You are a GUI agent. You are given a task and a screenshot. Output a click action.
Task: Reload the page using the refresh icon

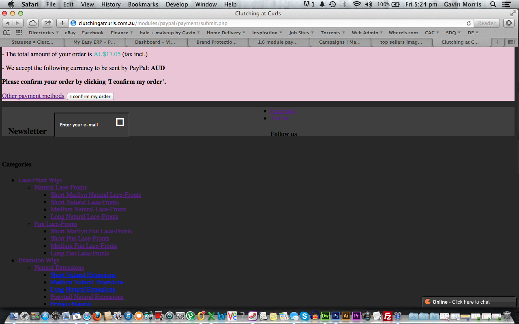(469, 23)
